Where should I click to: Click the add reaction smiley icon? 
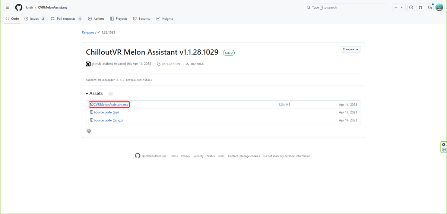click(89, 131)
